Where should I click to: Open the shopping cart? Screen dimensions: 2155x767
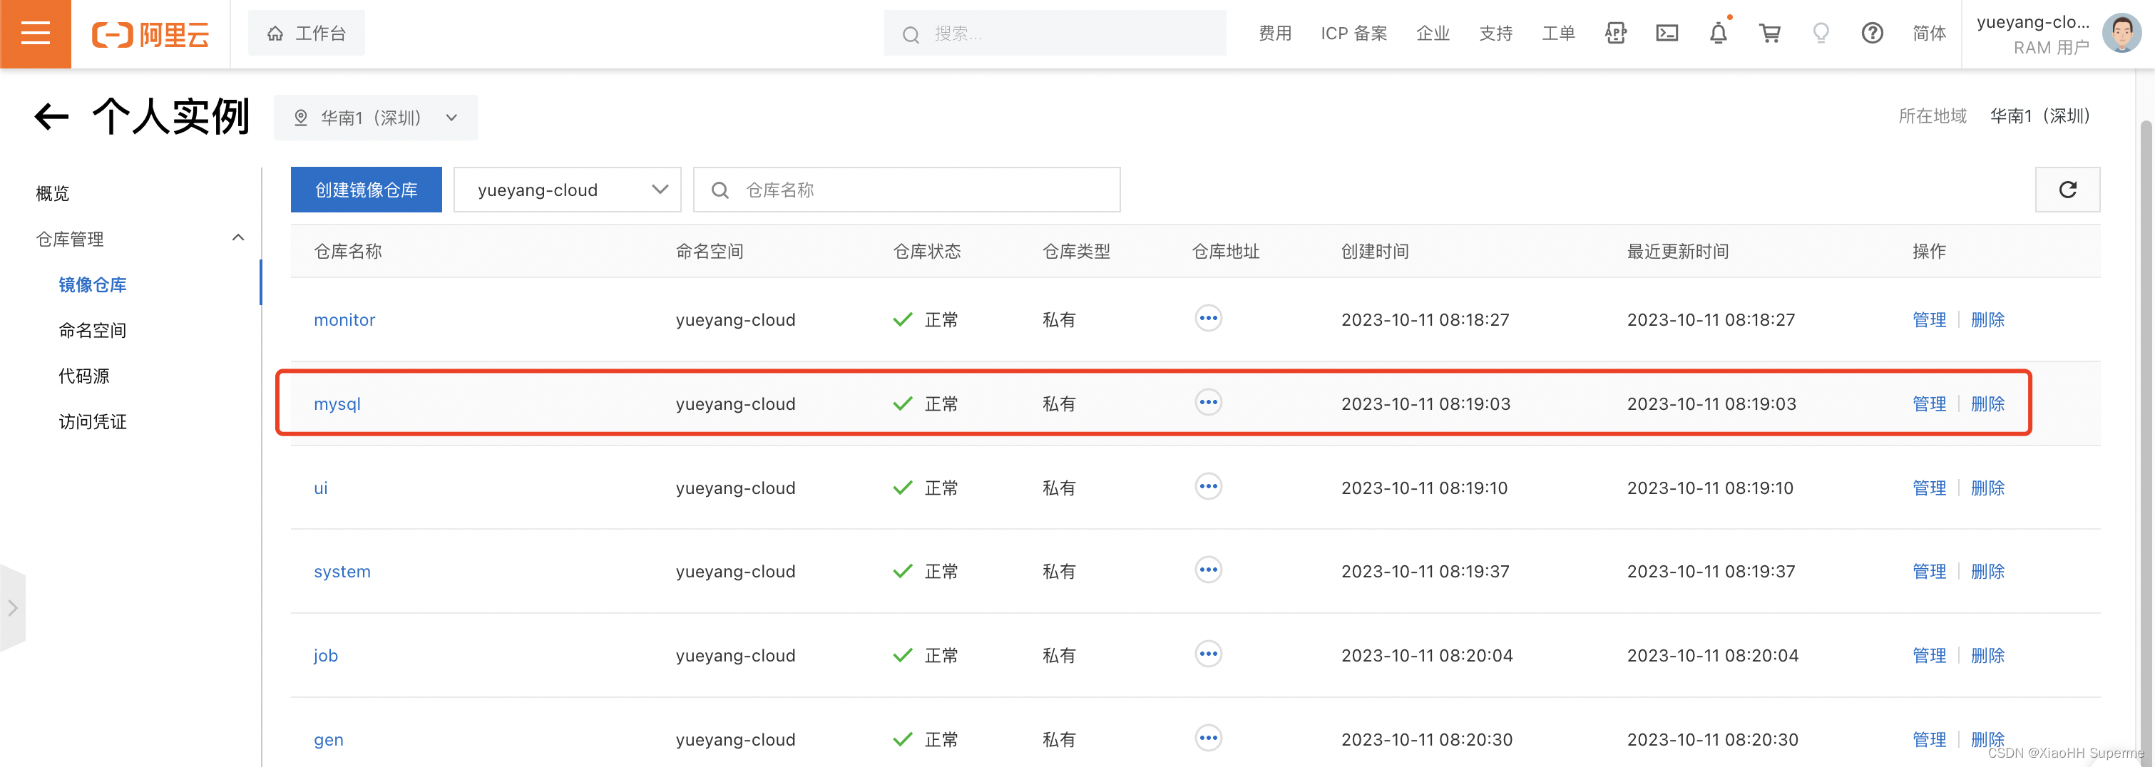(x=1769, y=34)
